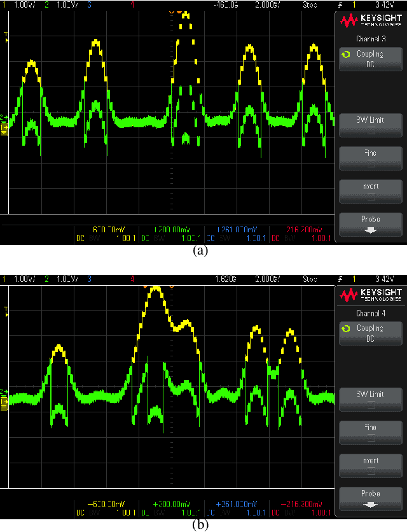
Task: Click the trigger level T marker in lower plot
Action: coord(6,311)
